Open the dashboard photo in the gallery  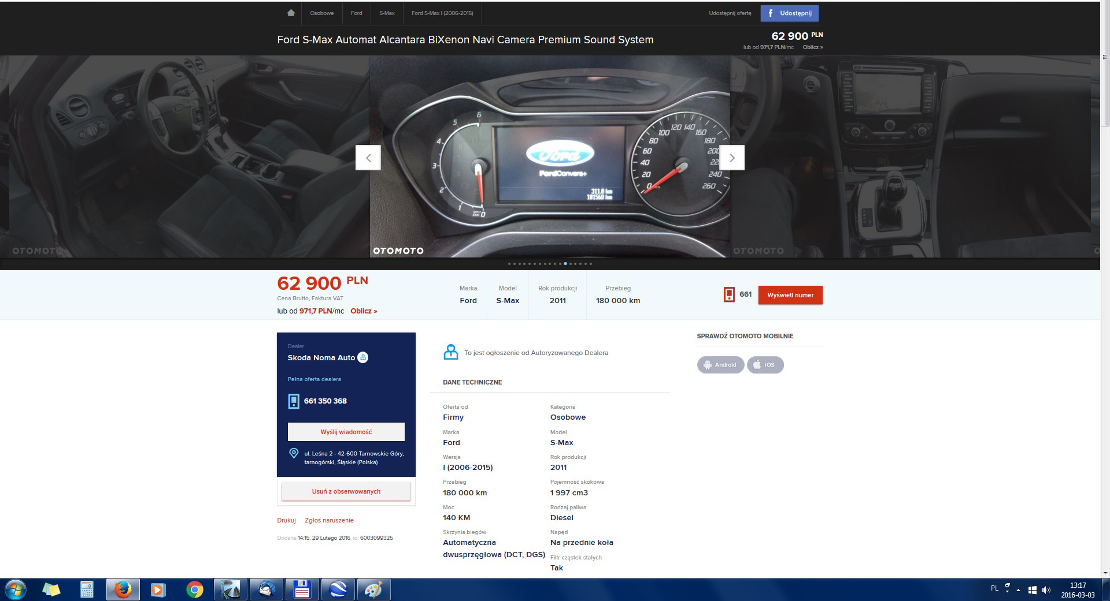pyautogui.click(x=550, y=156)
